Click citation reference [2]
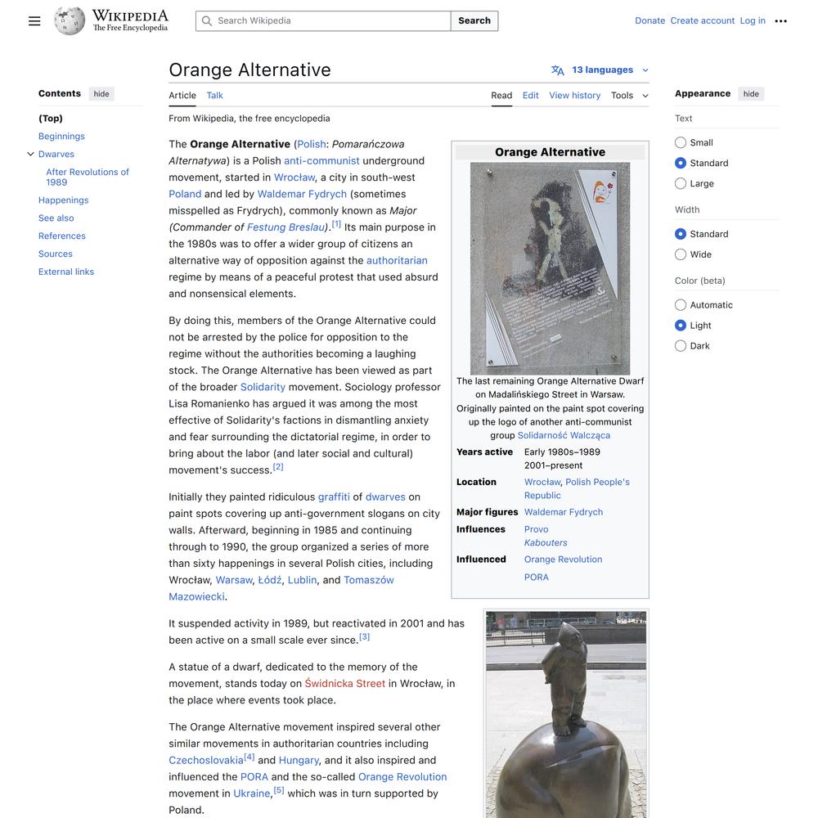The image size is (818, 818). [278, 467]
